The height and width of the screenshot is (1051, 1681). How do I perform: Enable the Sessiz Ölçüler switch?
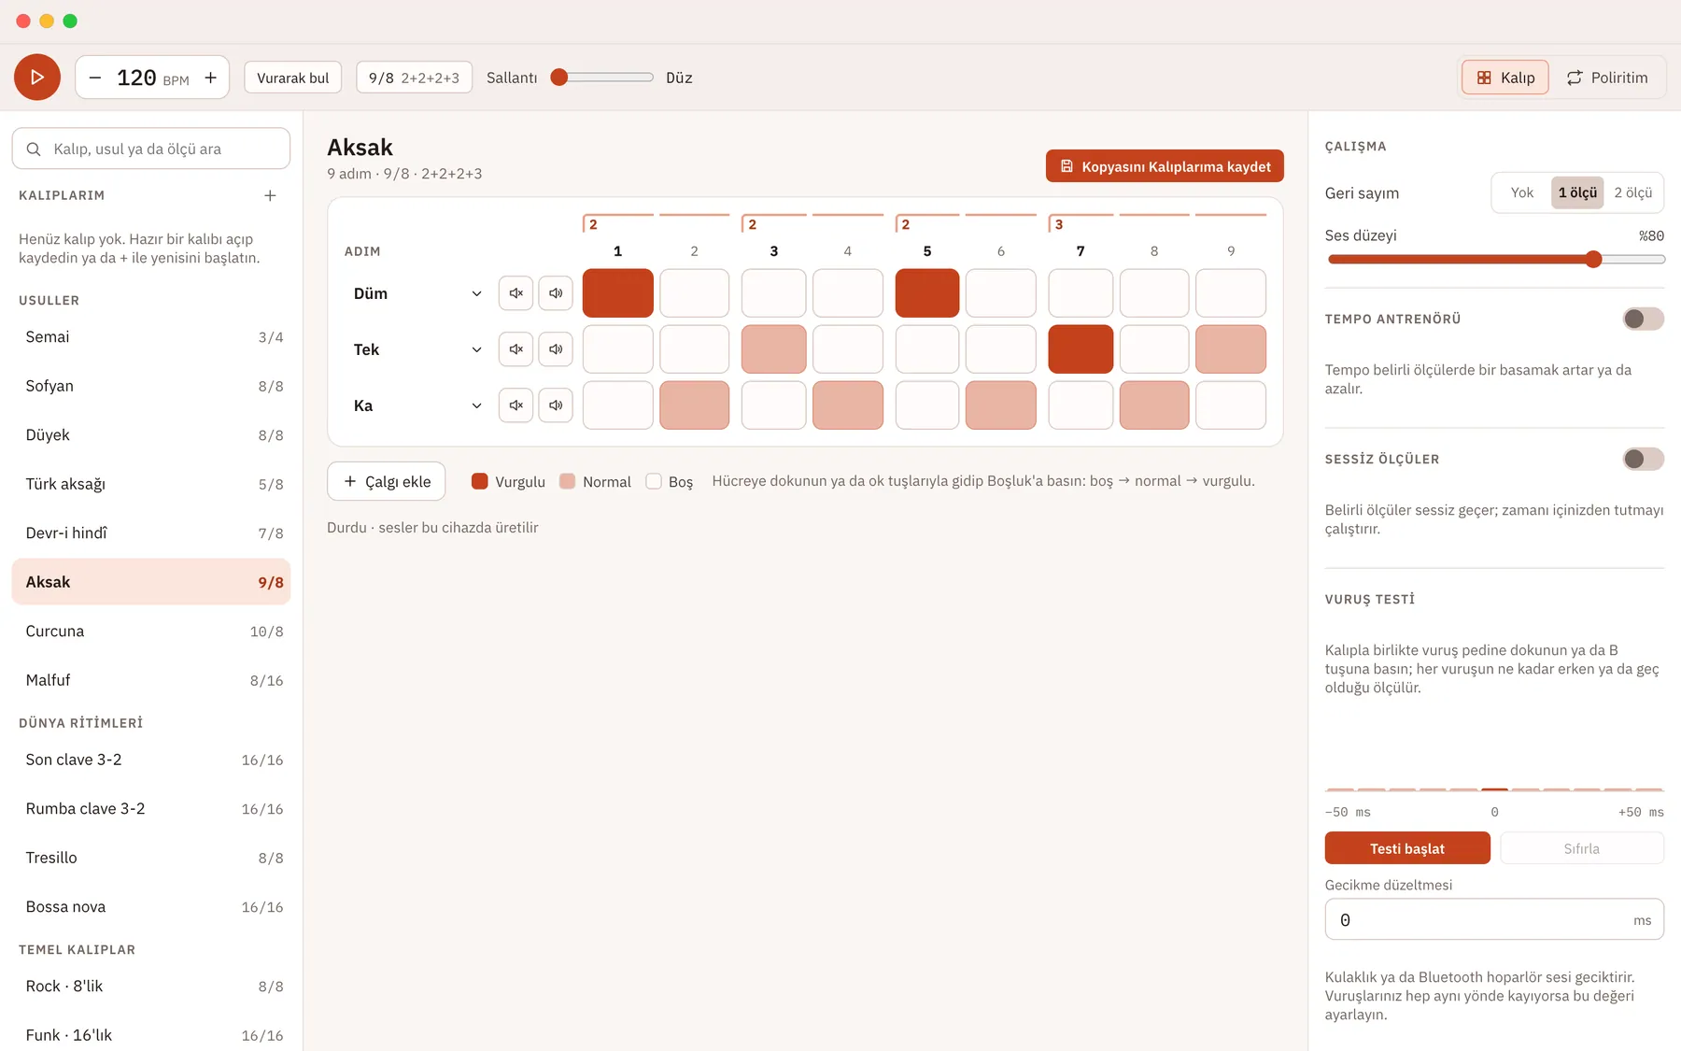(x=1643, y=460)
